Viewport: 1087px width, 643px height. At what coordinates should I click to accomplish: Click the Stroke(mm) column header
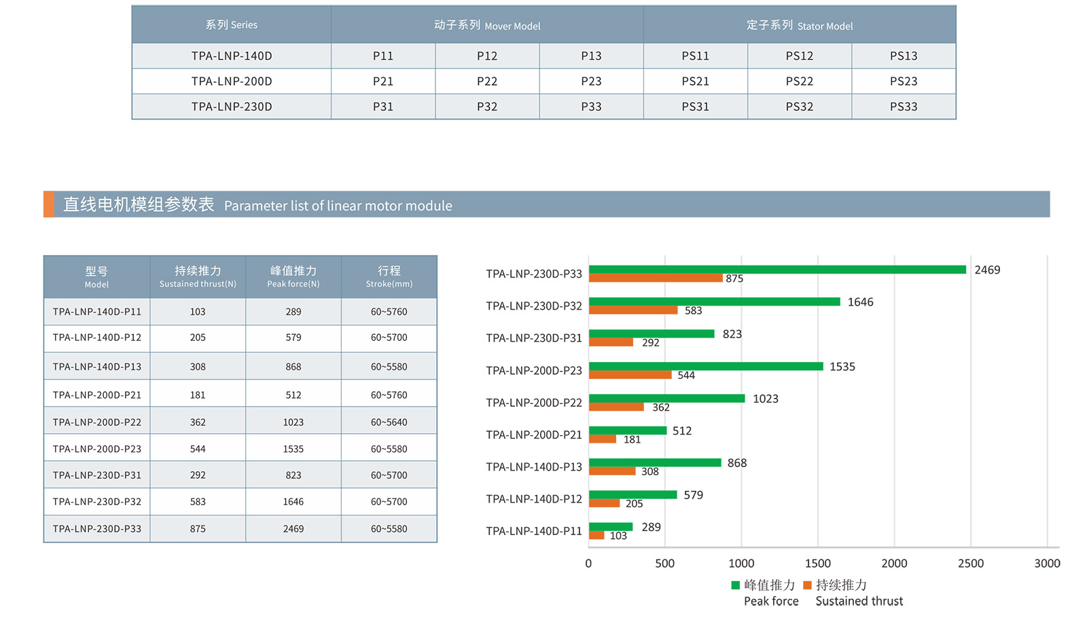pyautogui.click(x=389, y=276)
